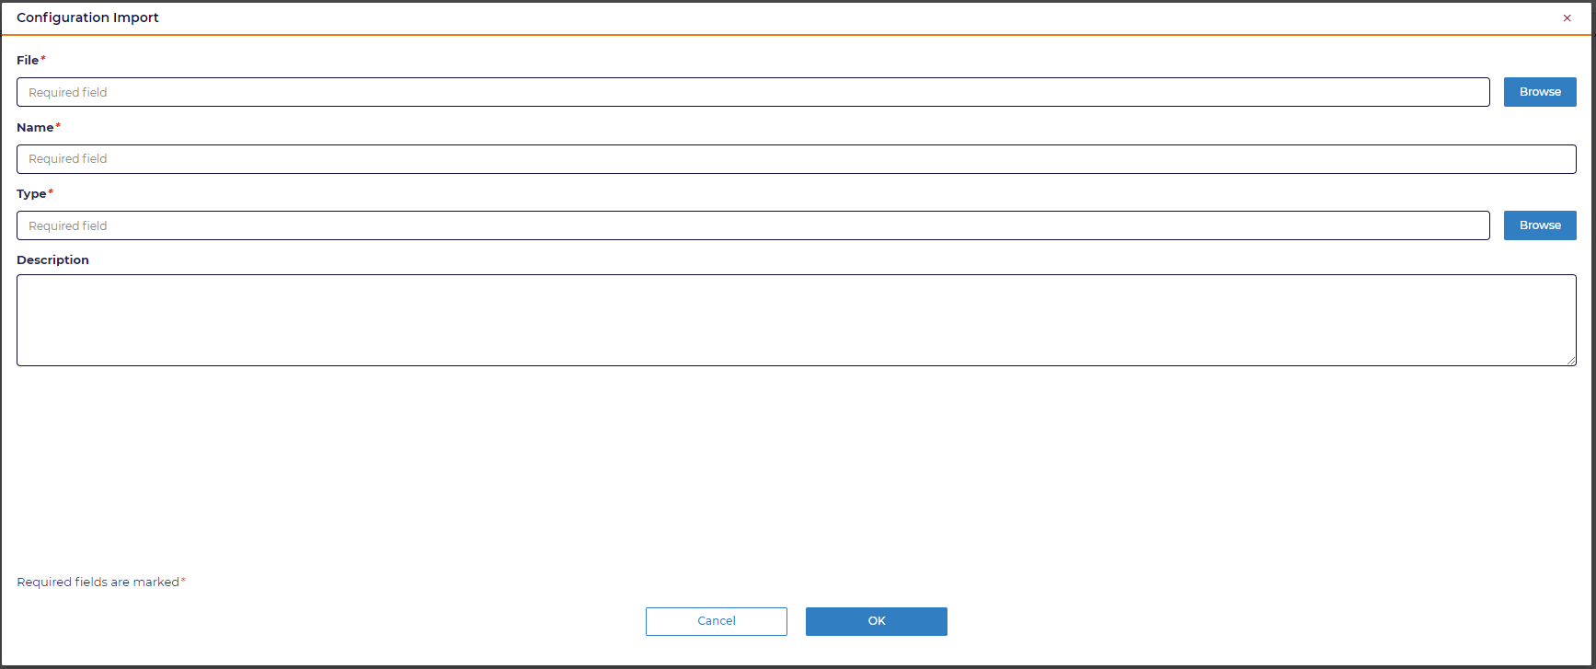This screenshot has width=1596, height=669.
Task: Click the Browse button beside Type field
Action: tap(1540, 225)
